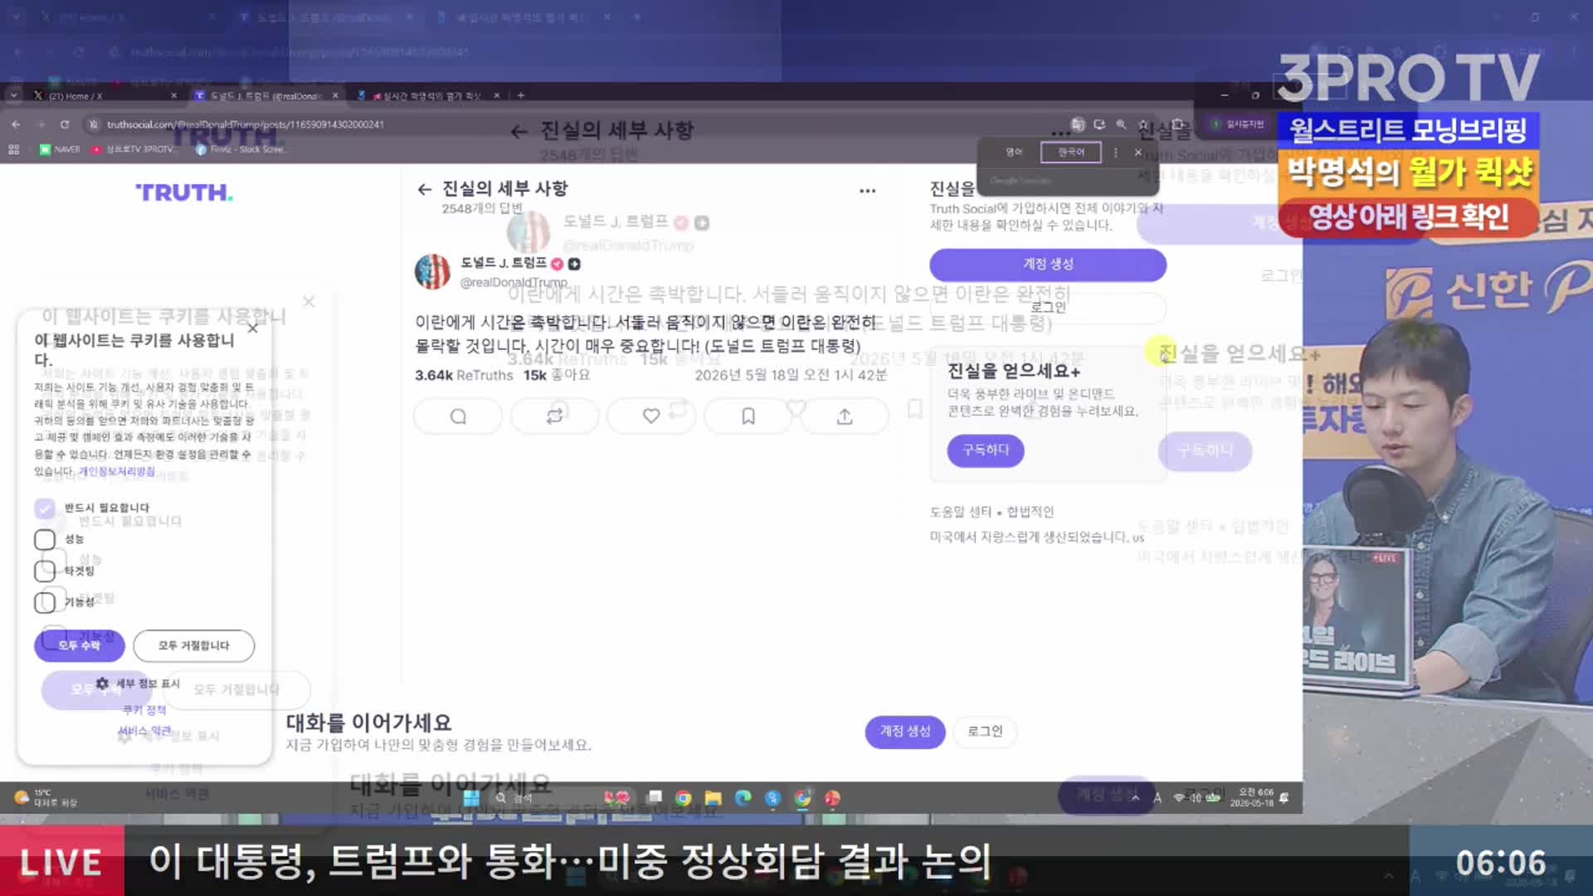This screenshot has width=1593, height=896.
Task: Expand 세부 정보 표시 cookie details
Action: (x=138, y=684)
